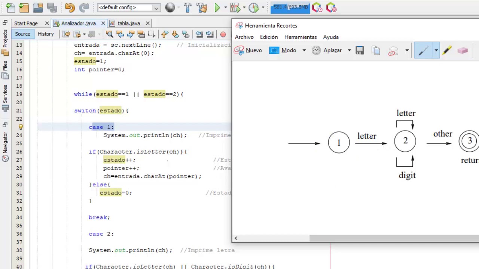The height and width of the screenshot is (269, 479).
Task: Select the Source view button
Action: (22, 34)
